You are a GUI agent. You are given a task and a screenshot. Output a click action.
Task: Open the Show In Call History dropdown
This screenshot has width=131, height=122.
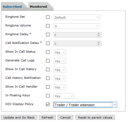[60, 70]
